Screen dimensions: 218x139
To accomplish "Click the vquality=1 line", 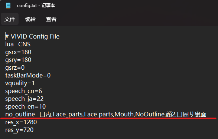I will pyautogui.click(x=20, y=83).
